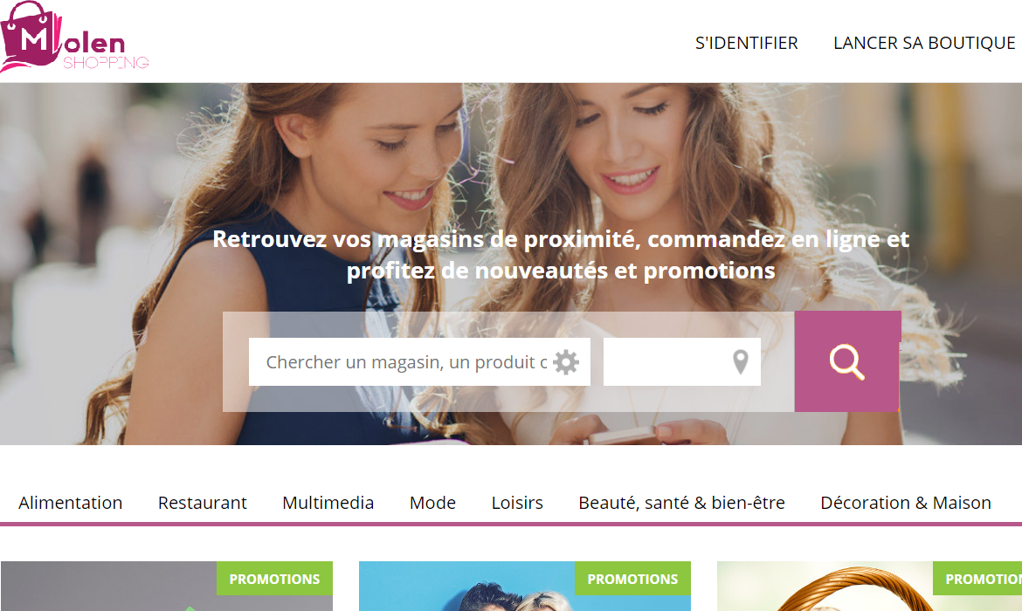Open first promotion card with gray background
1022x611 pixels.
click(x=167, y=587)
